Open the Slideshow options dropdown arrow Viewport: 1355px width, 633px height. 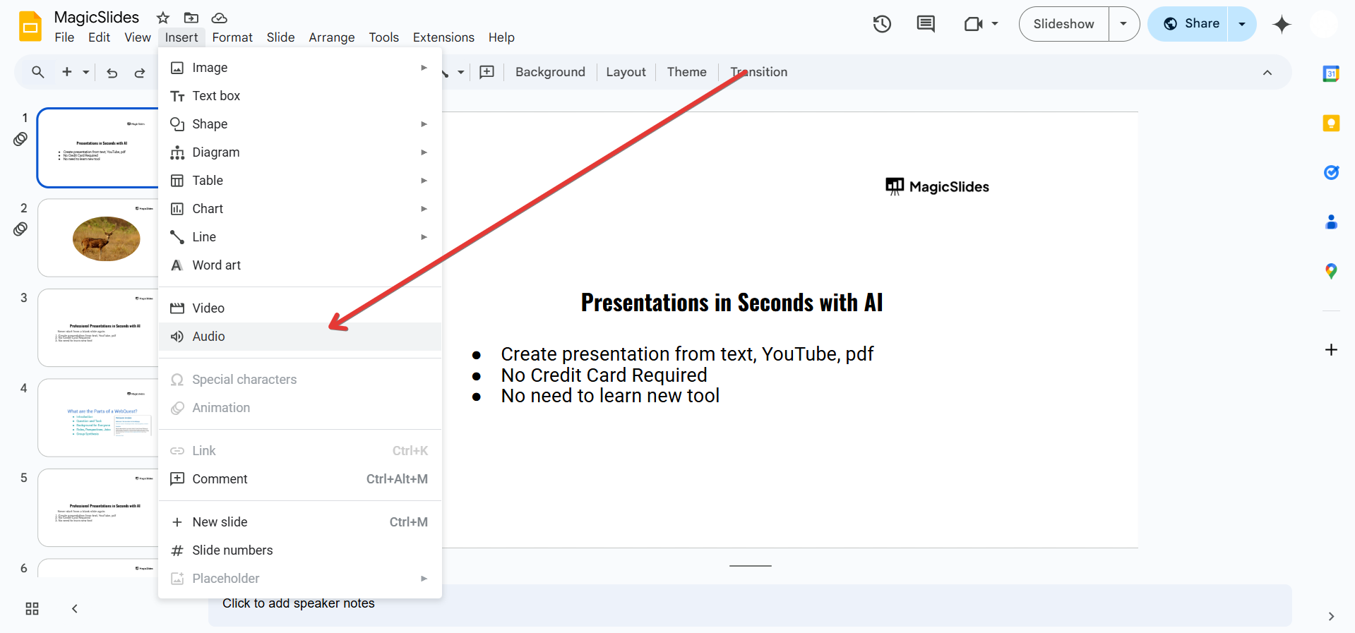coord(1123,24)
